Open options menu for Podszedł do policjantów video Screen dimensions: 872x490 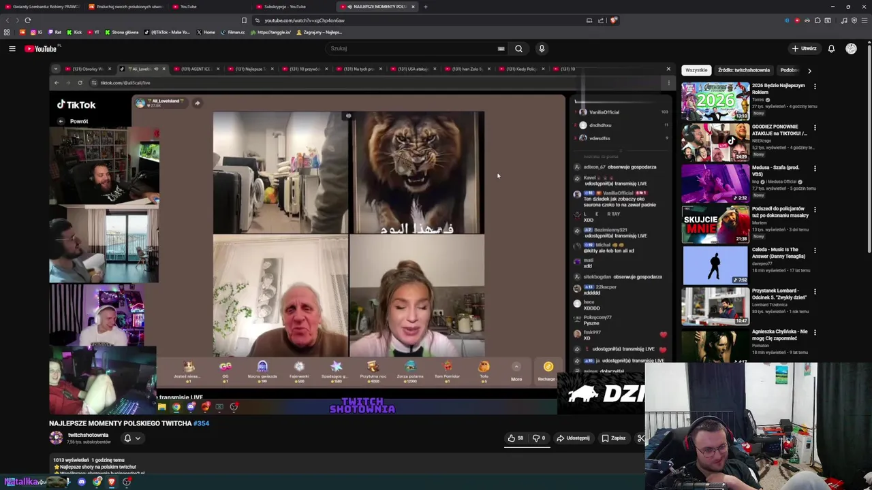click(x=815, y=210)
